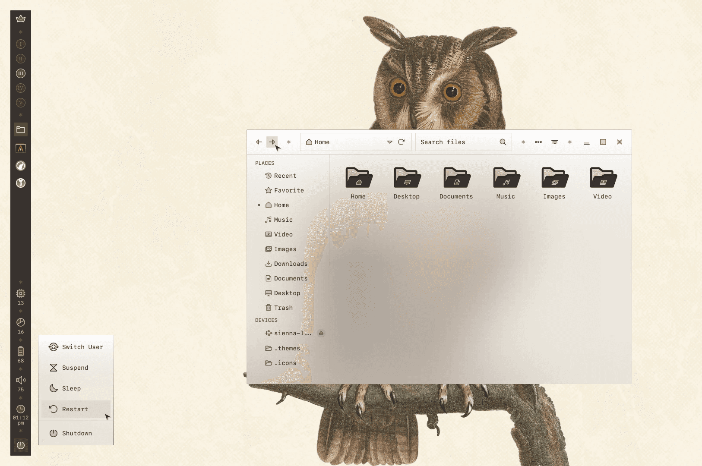The width and height of the screenshot is (702, 466).
Task: Maximize the file manager window
Action: click(603, 142)
